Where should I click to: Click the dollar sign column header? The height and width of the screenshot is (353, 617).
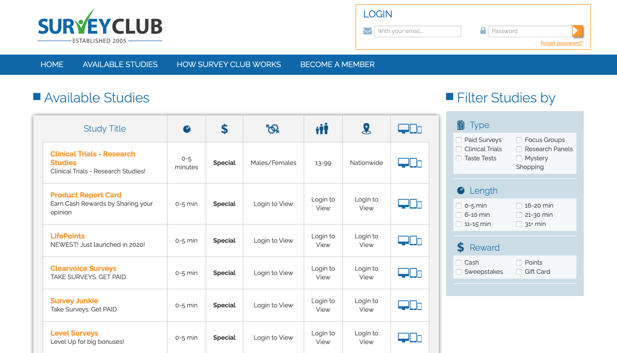click(224, 129)
